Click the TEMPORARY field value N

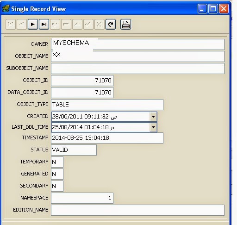[x=57, y=162]
